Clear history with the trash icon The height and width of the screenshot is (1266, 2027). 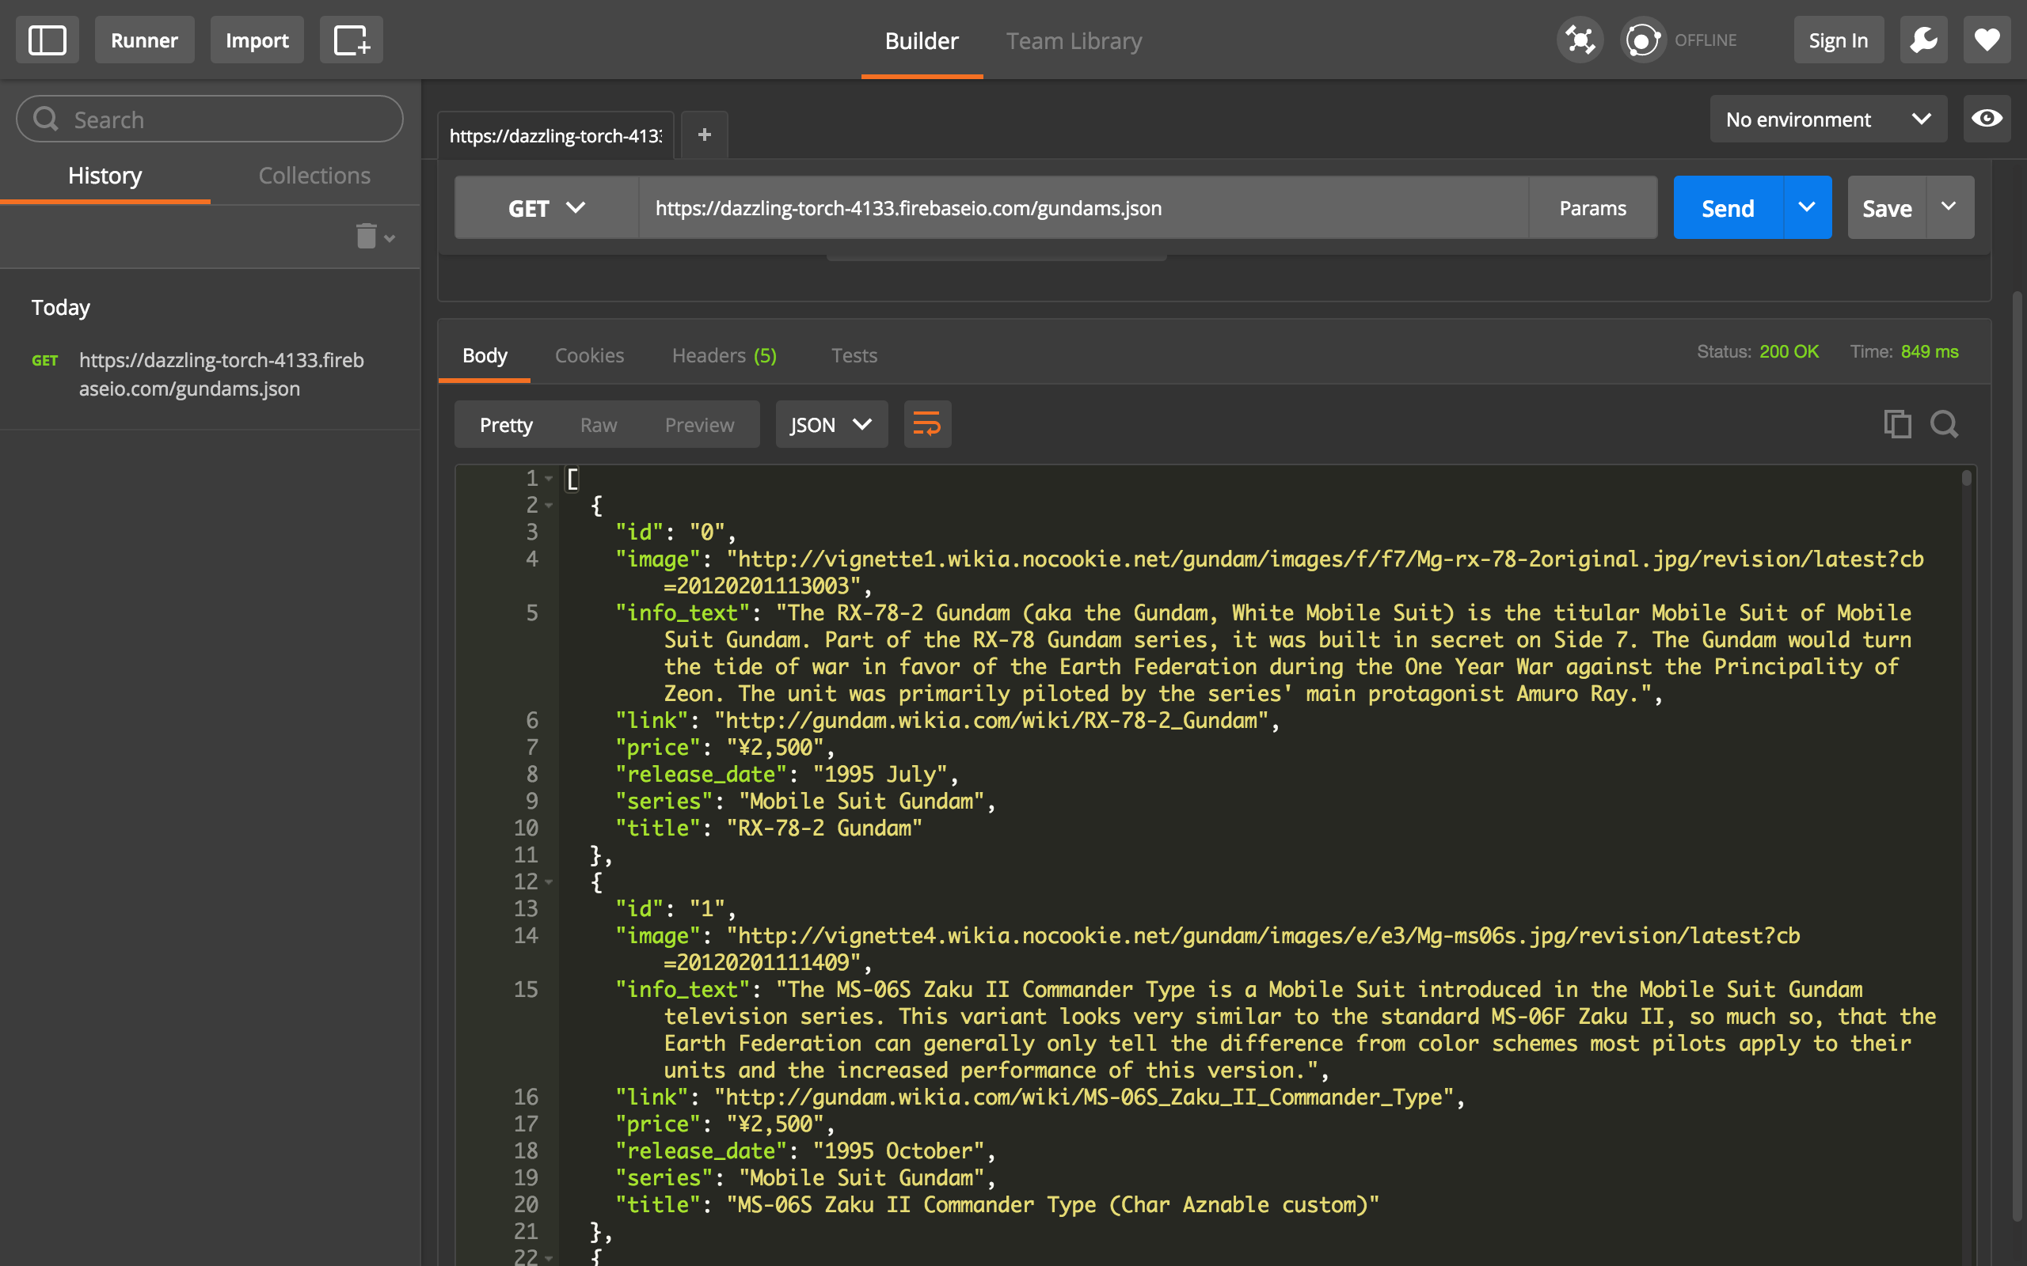tap(367, 237)
